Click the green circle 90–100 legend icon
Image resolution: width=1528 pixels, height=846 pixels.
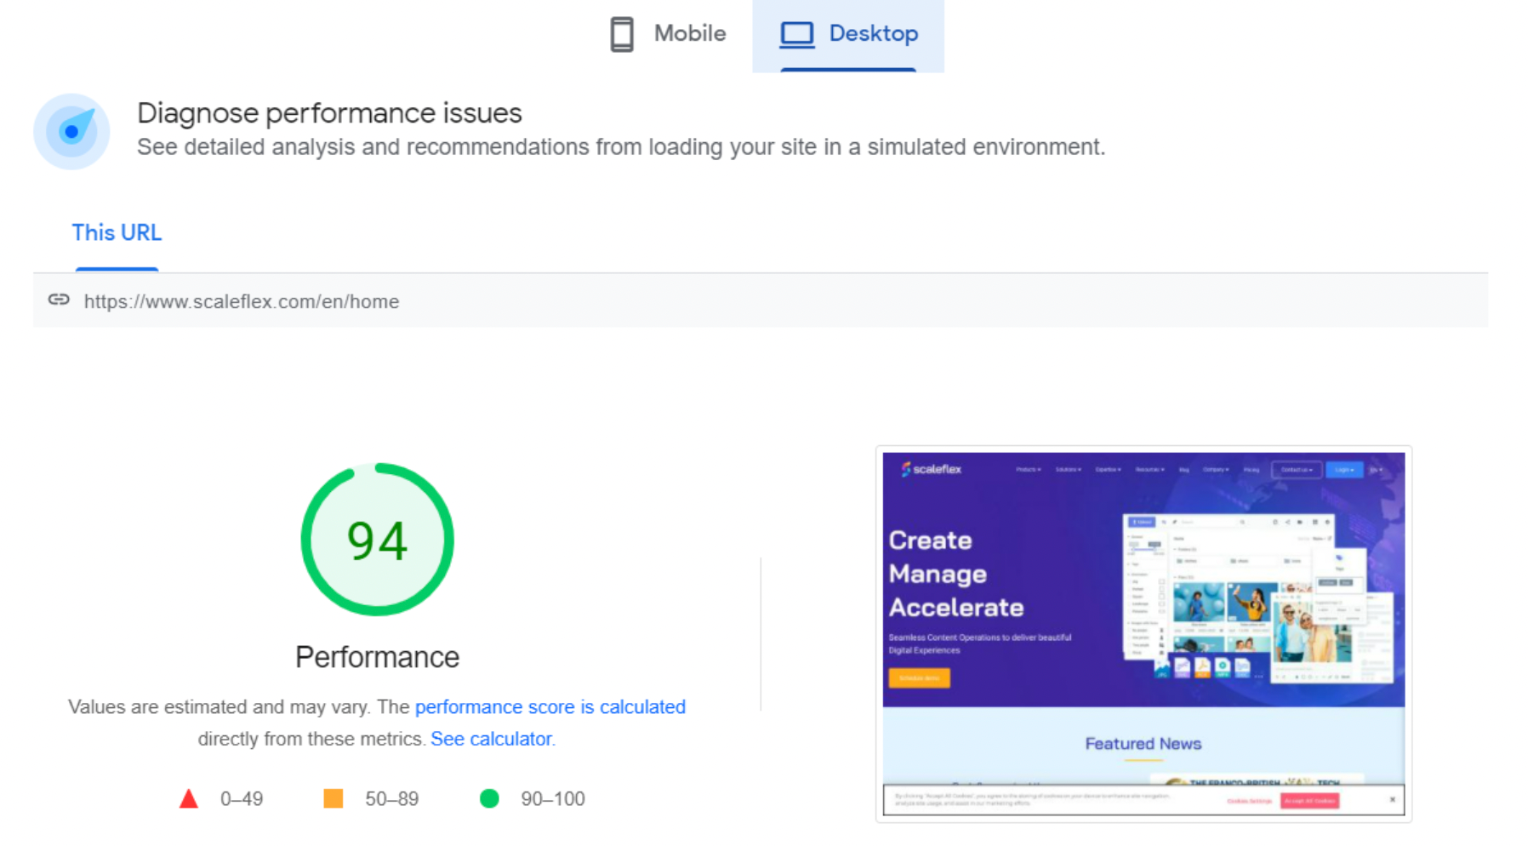pos(489,798)
